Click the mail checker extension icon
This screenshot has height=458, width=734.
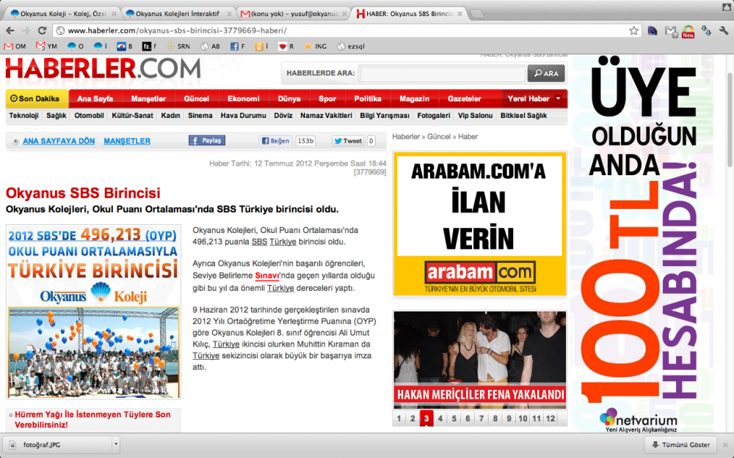(x=671, y=32)
